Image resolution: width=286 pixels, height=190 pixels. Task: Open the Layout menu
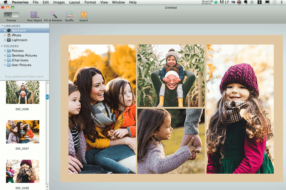[74, 2]
